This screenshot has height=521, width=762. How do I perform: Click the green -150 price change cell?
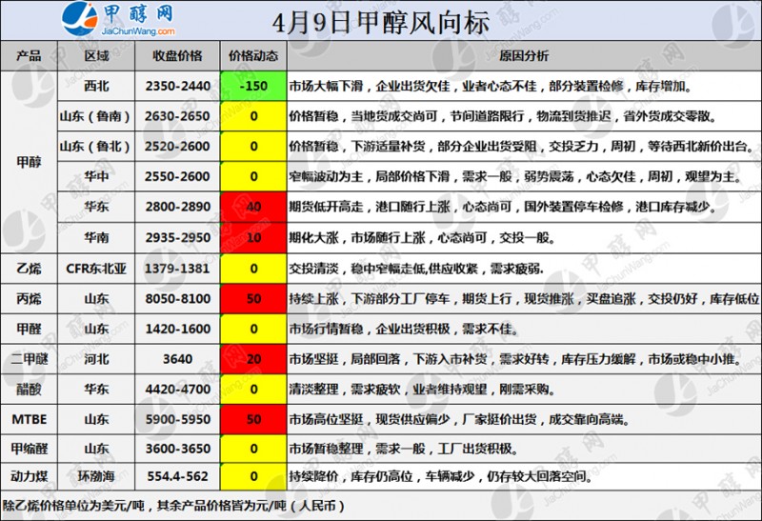click(x=253, y=86)
